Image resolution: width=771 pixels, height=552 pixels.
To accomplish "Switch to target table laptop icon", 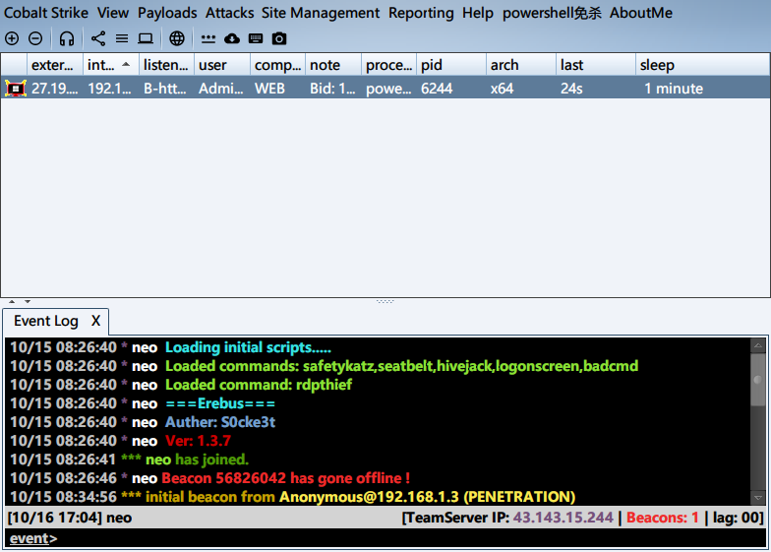I will [146, 38].
